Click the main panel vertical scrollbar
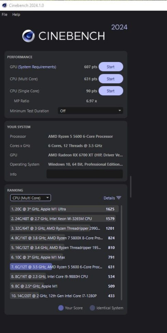The height and width of the screenshot is (333, 167). (x=131, y=186)
